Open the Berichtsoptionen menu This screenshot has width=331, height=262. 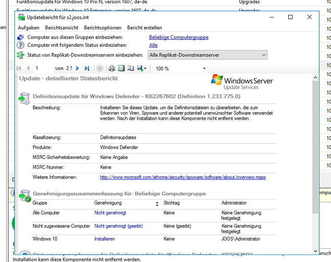pyautogui.click(x=103, y=28)
